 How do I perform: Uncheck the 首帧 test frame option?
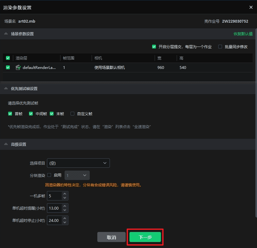[10, 114]
